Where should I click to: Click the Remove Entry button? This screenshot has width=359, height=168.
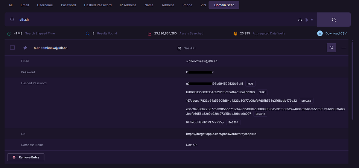26,157
